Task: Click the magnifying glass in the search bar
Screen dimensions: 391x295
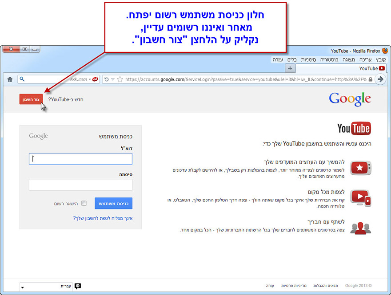Action: (x=22, y=79)
